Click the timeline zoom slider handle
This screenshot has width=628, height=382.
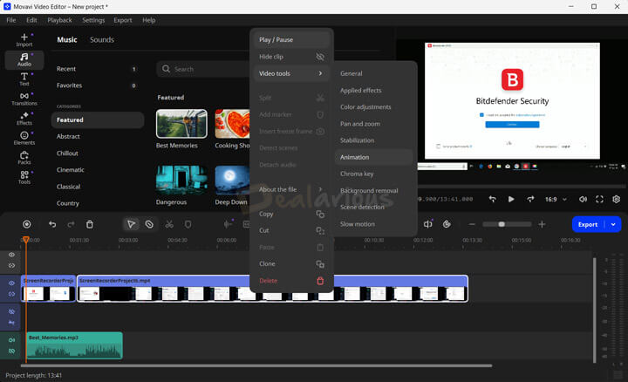point(501,224)
